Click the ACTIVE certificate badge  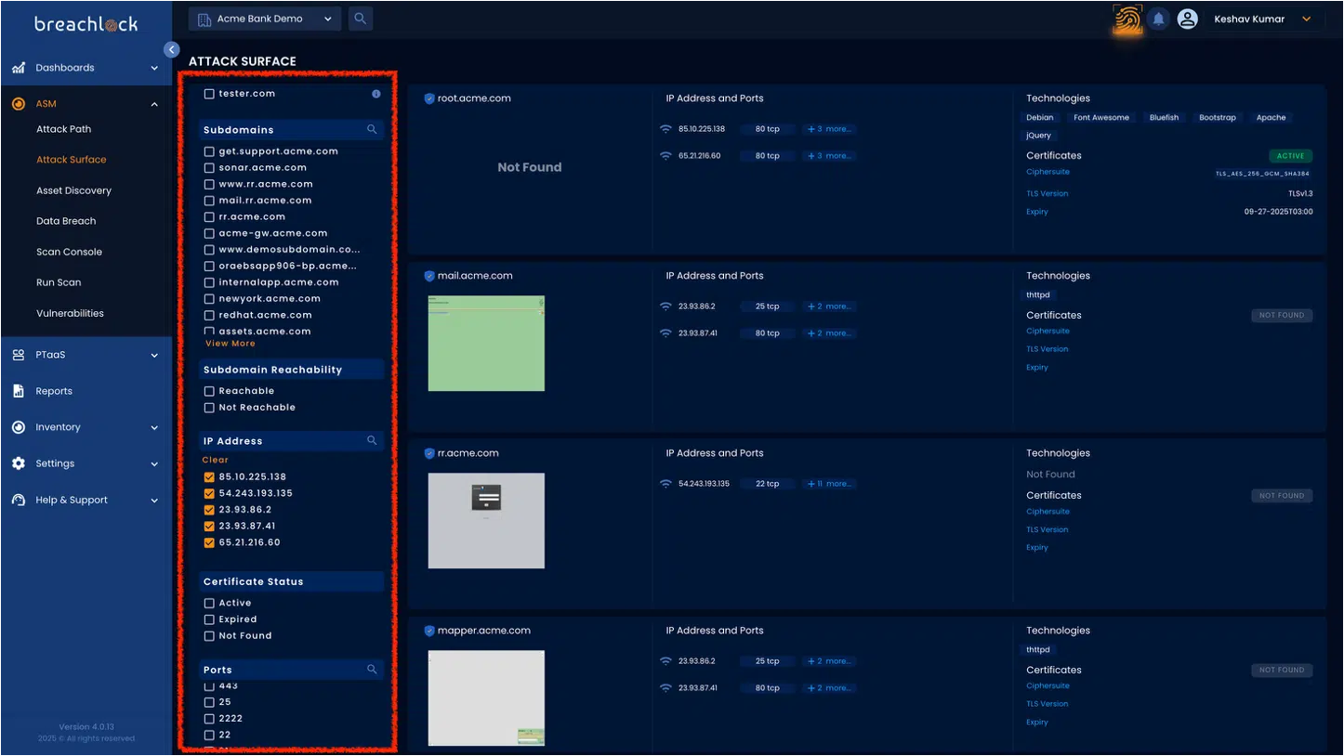[x=1290, y=156]
